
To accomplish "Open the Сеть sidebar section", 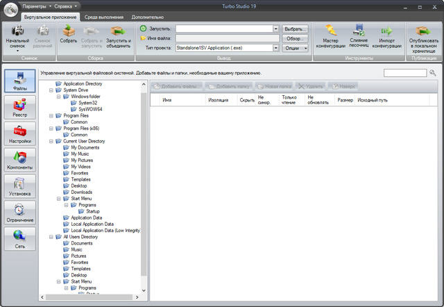I will tap(20, 239).
